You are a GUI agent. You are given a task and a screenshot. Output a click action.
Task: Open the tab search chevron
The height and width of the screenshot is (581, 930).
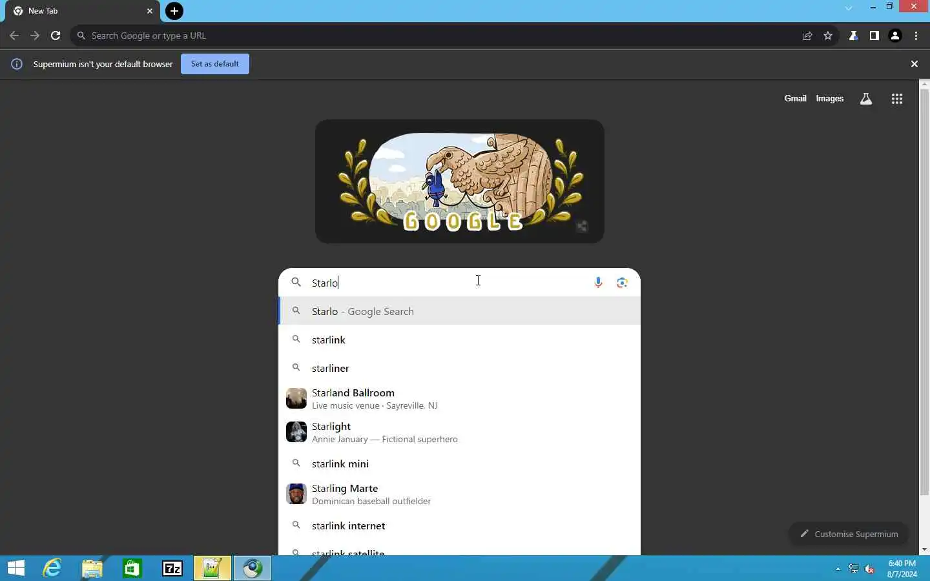pos(849,8)
